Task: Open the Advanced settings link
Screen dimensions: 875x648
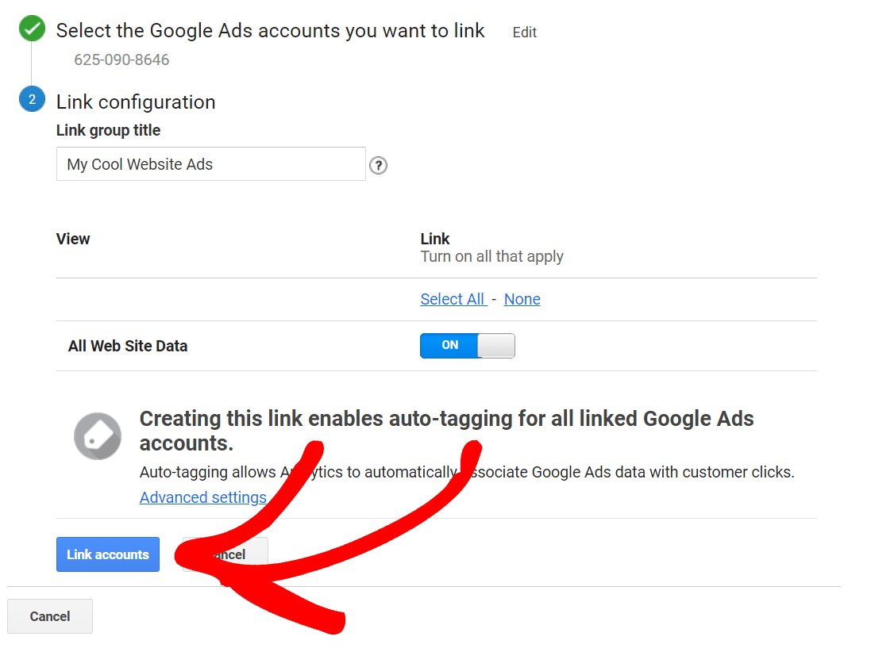Action: tap(203, 497)
